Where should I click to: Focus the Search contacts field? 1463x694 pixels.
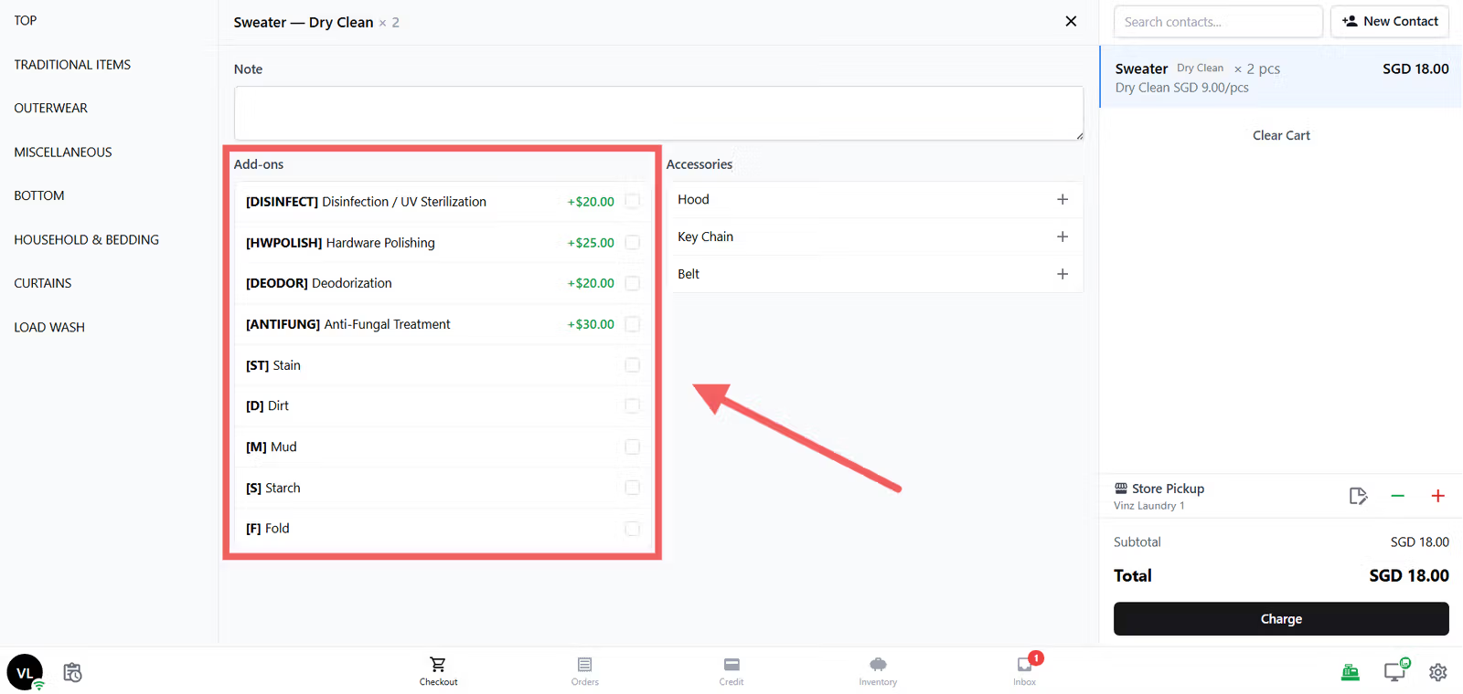coord(1218,21)
